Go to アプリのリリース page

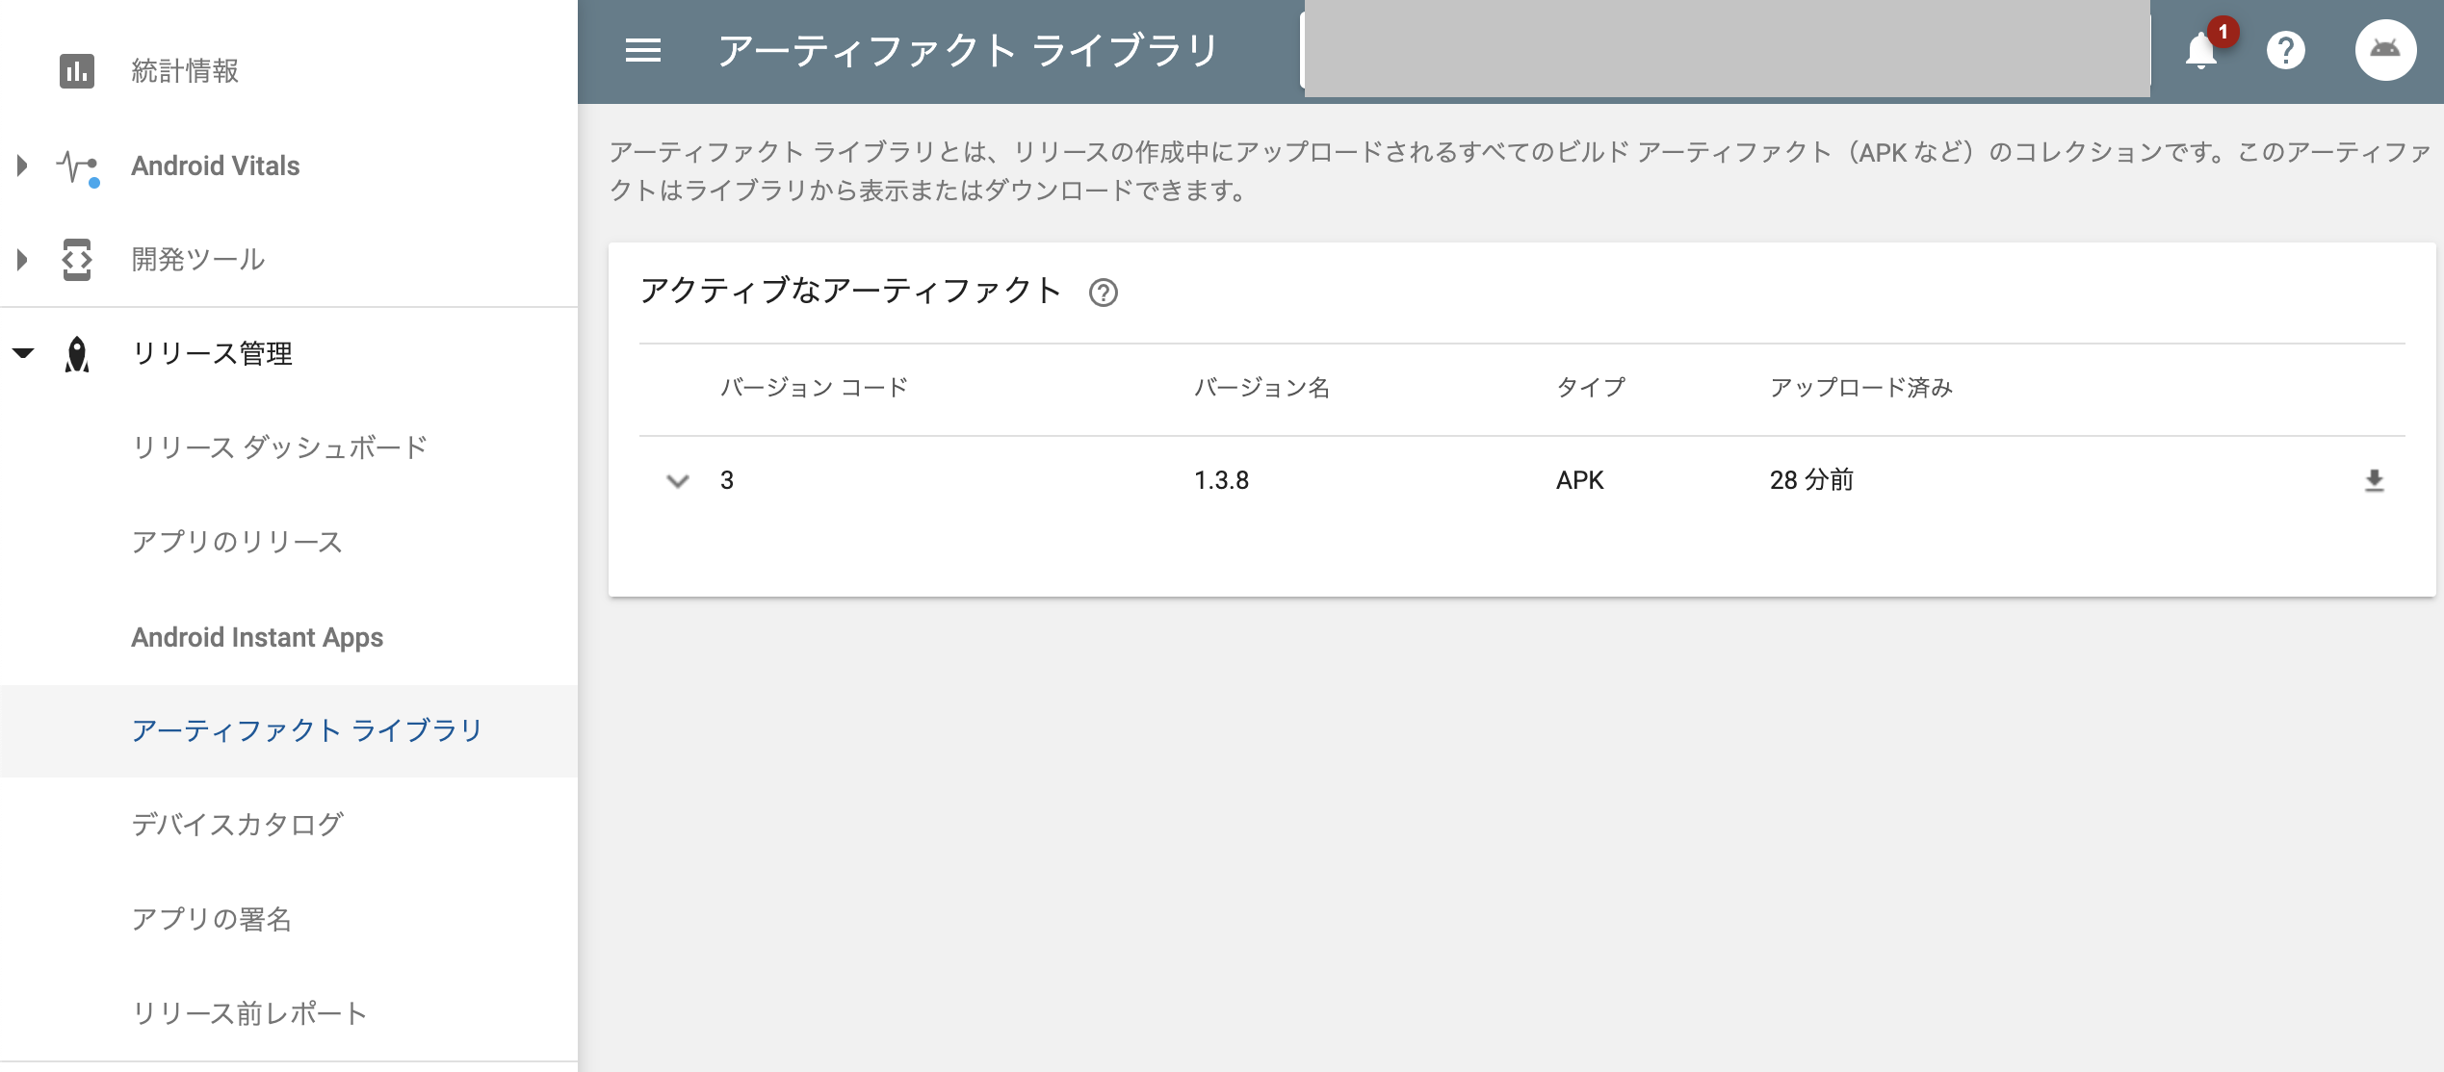(237, 542)
